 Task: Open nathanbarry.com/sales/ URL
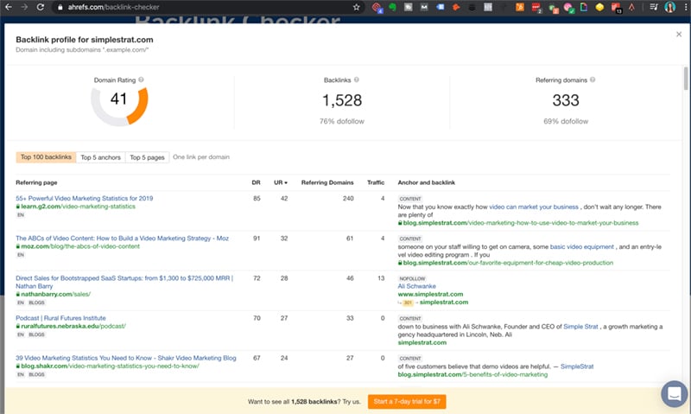click(55, 294)
